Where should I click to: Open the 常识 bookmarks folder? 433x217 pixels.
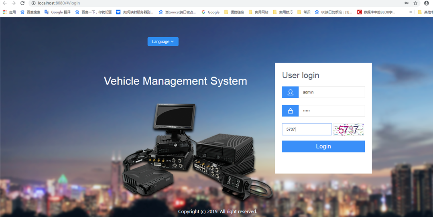click(x=304, y=12)
